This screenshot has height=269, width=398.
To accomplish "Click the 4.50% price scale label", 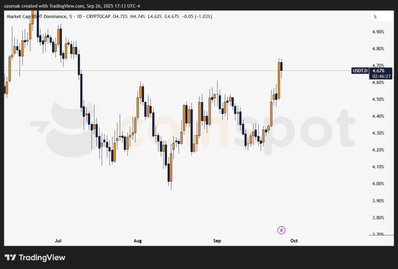I will click(x=378, y=99).
